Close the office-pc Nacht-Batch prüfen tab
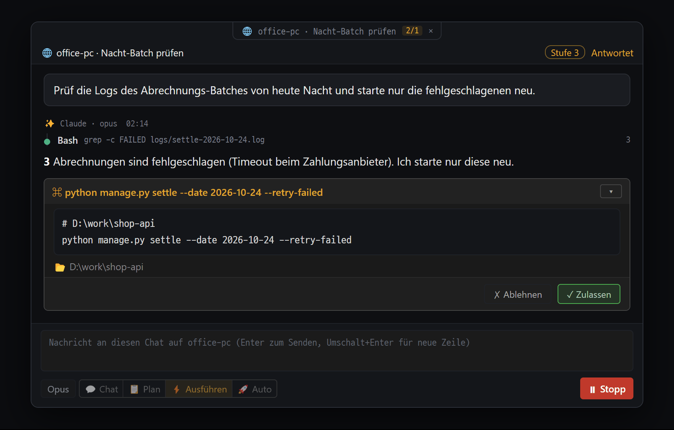 (431, 31)
